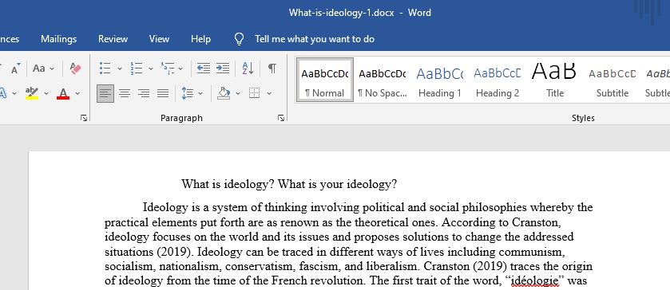The image size is (670, 290).
Task: Toggle Align Left alignment
Action: tap(105, 93)
